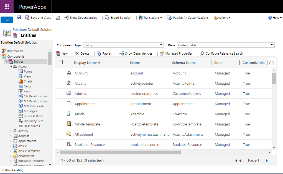Open the Component Type dropdown
The height and width of the screenshot is (174, 283).
123,45
